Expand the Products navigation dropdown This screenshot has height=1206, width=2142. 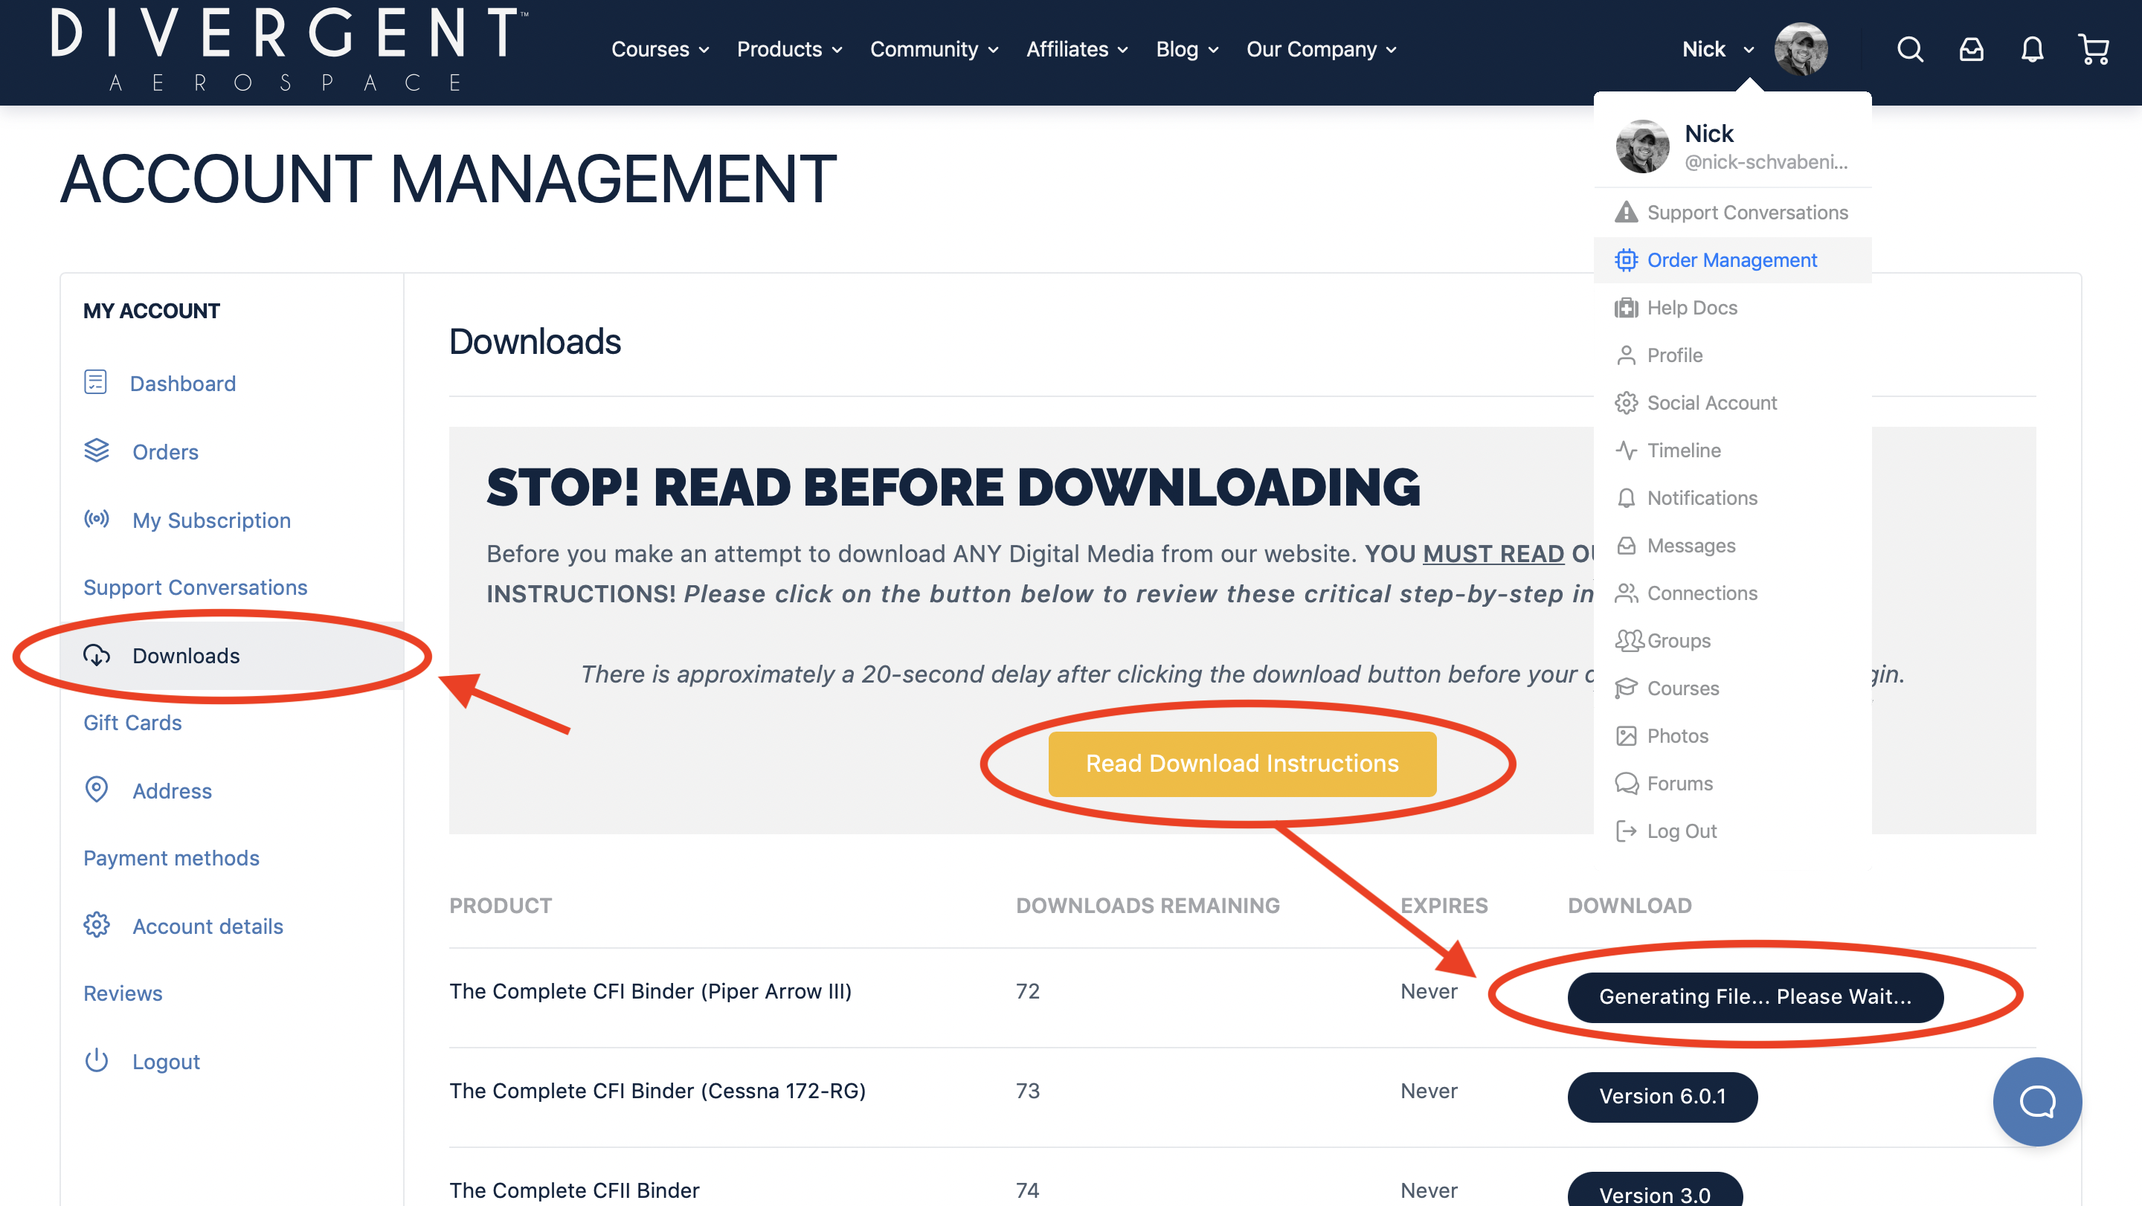[x=789, y=50]
